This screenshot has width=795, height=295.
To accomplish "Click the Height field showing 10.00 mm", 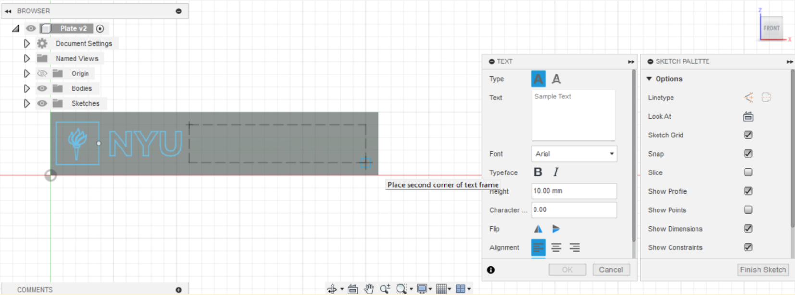I will click(x=574, y=191).
